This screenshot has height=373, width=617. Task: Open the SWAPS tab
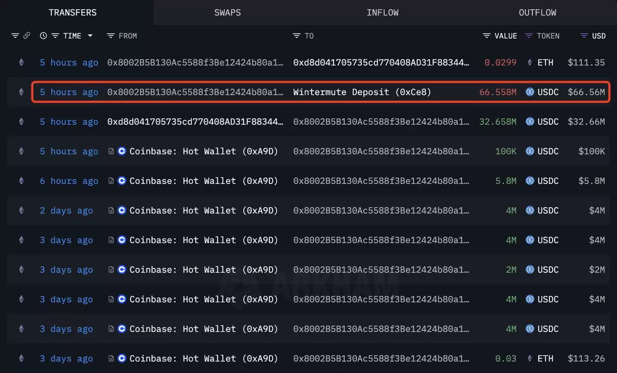(x=227, y=12)
